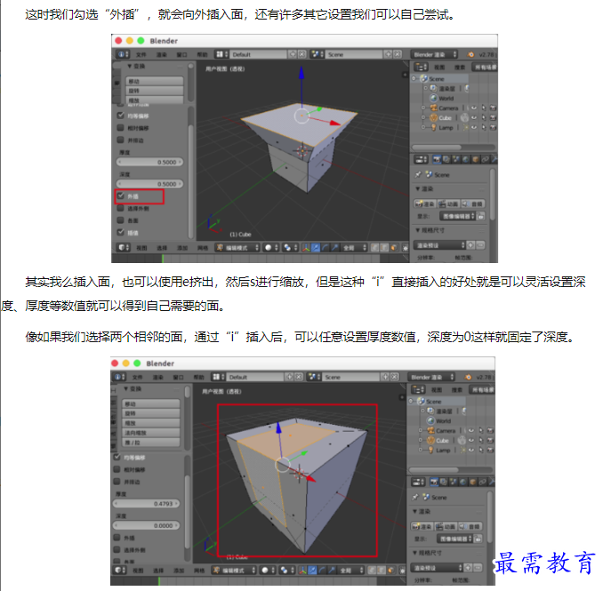Click delete Scene X icon in upper screenshot
The width and height of the screenshot is (603, 591).
tap(398, 54)
